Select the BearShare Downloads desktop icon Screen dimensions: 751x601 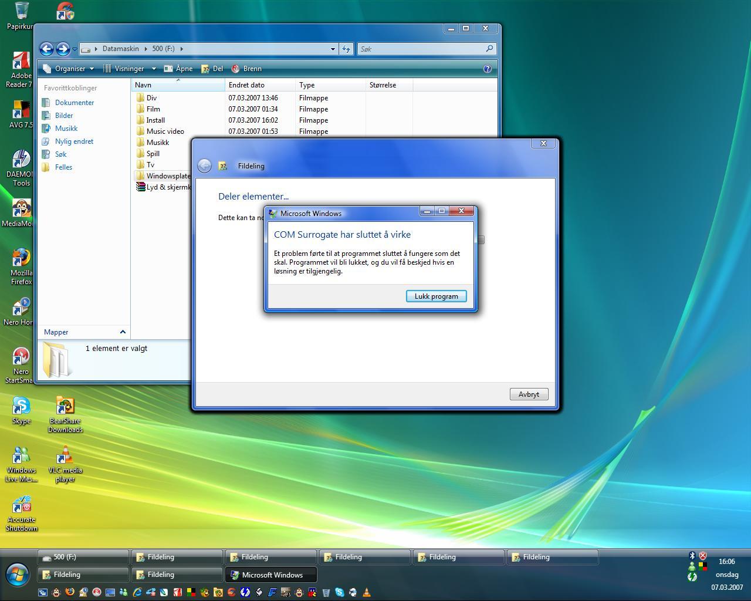65,415
